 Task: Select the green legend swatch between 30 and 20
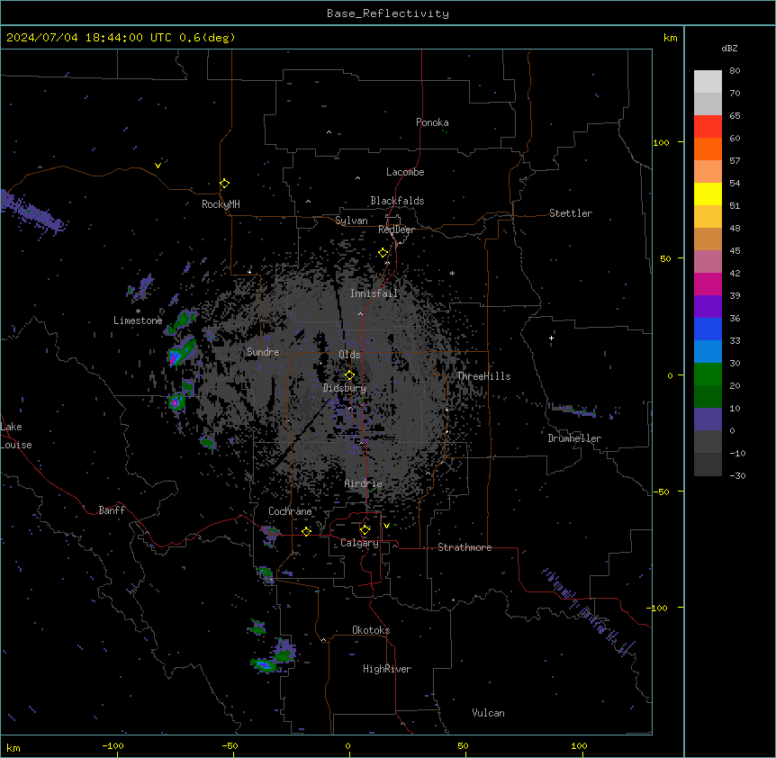(708, 374)
